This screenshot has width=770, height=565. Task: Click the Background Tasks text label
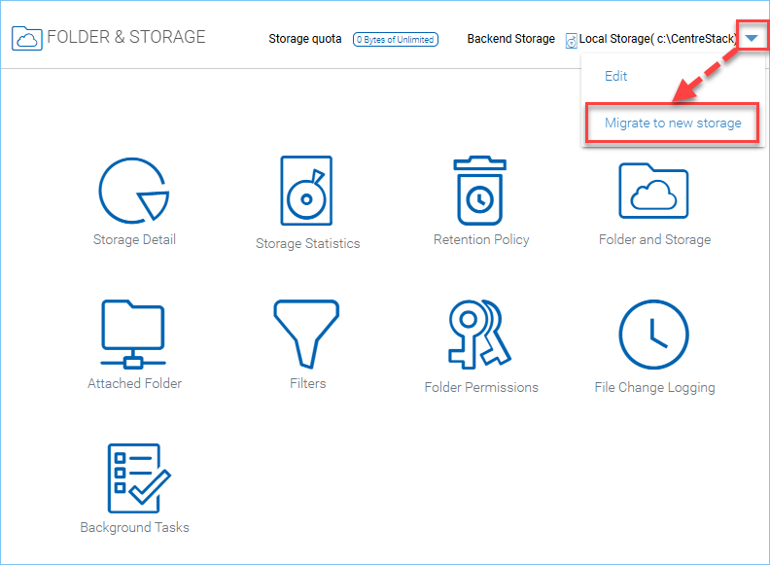click(134, 527)
